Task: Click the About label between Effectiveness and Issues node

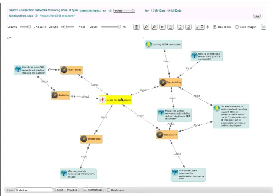Action: [x=103, y=117]
